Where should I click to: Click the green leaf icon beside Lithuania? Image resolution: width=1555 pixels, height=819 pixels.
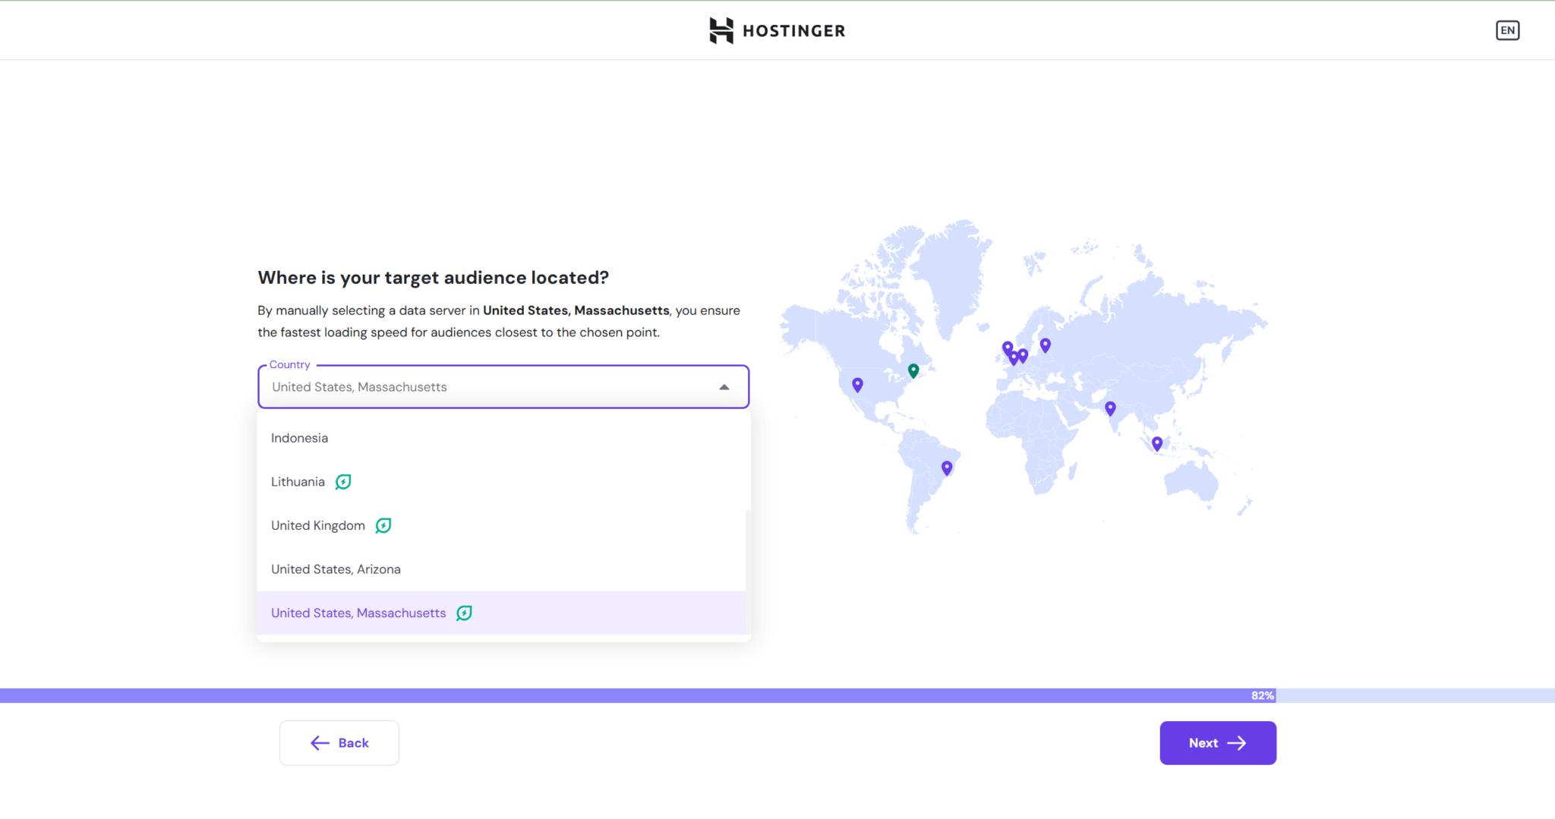click(x=343, y=482)
